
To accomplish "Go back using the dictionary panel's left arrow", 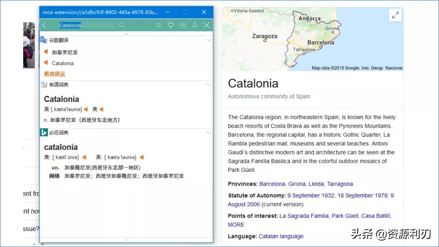I will (x=44, y=25).
